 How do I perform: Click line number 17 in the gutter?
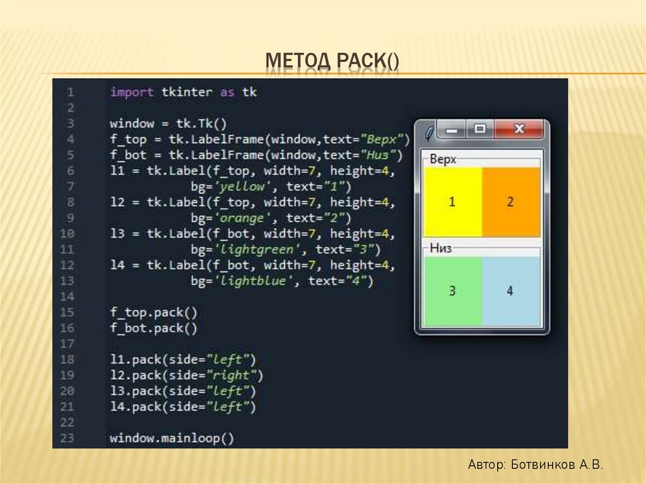tap(67, 344)
